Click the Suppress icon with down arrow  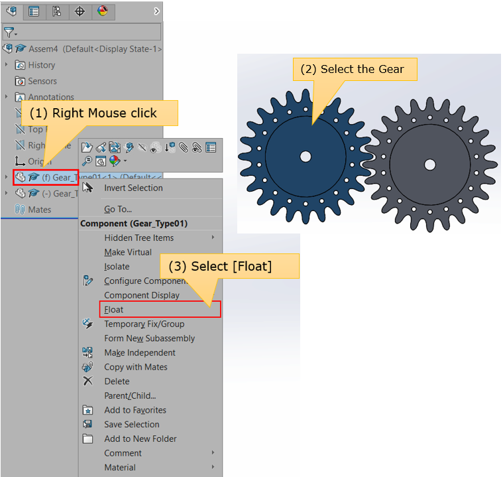pos(170,147)
